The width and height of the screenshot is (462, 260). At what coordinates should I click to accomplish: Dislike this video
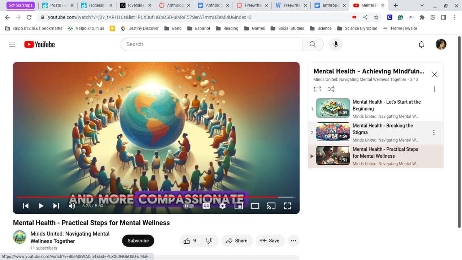pos(209,241)
